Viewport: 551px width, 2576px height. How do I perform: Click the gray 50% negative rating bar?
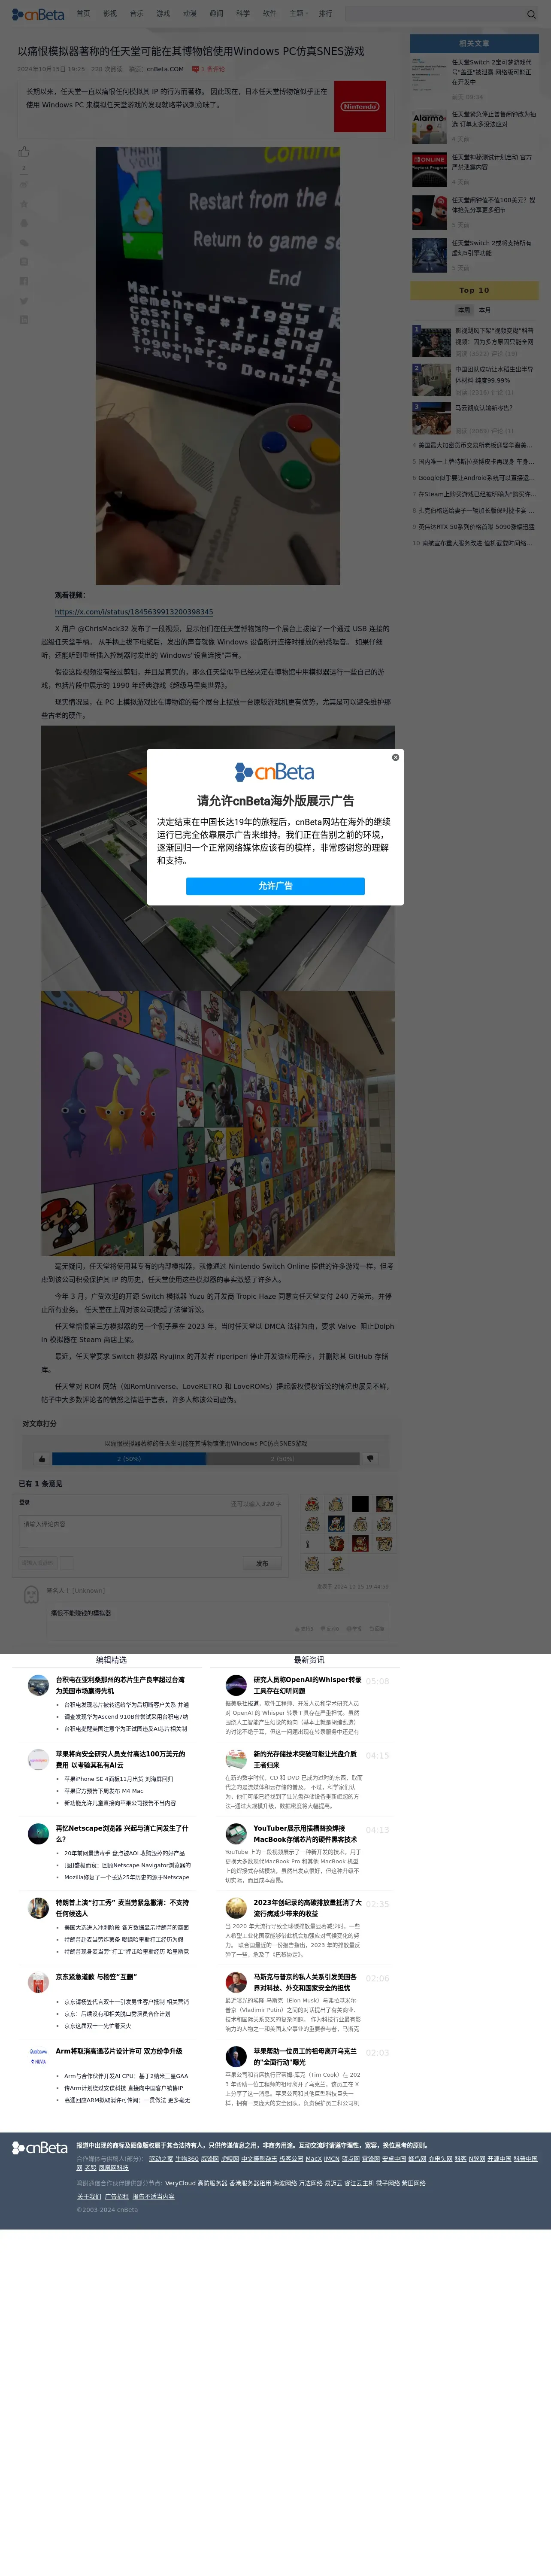(283, 1458)
